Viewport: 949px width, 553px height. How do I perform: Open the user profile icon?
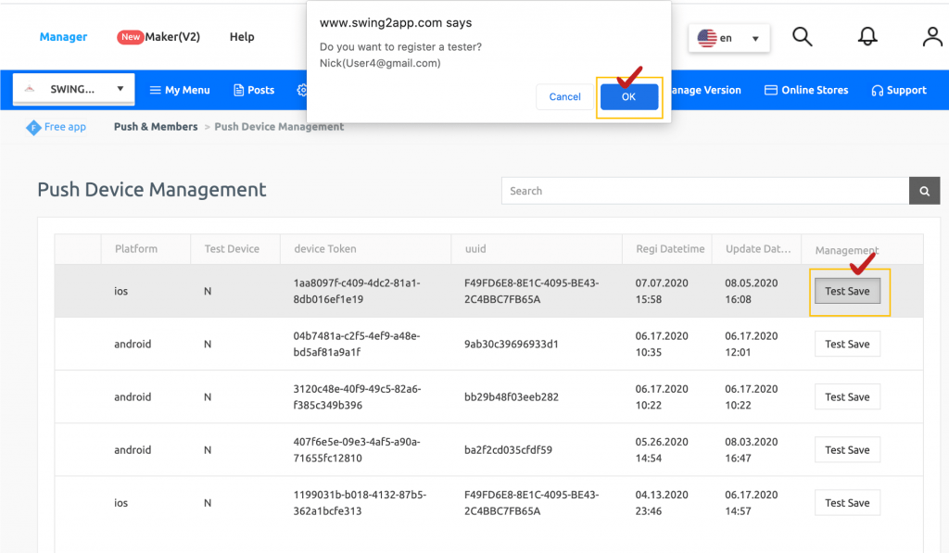pos(931,36)
